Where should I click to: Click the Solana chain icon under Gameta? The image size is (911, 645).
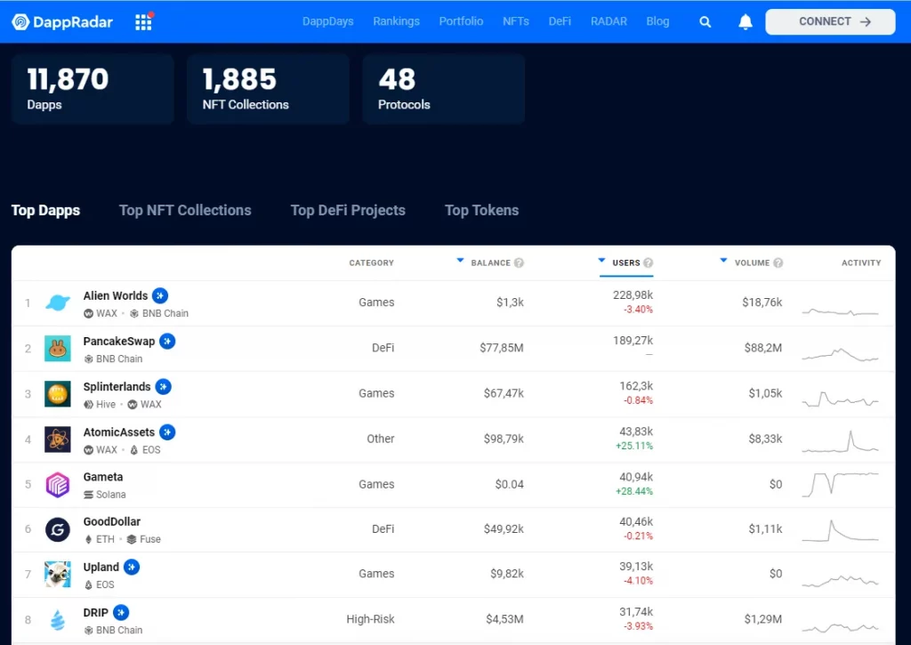pos(88,495)
